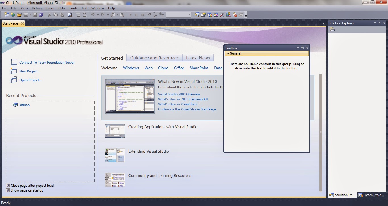Open Properties Window from the toolbar icon

(203, 15)
